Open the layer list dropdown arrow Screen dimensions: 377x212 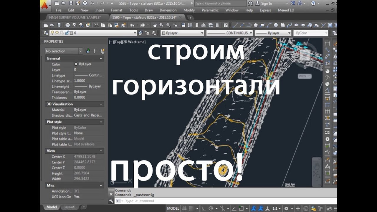135,33
